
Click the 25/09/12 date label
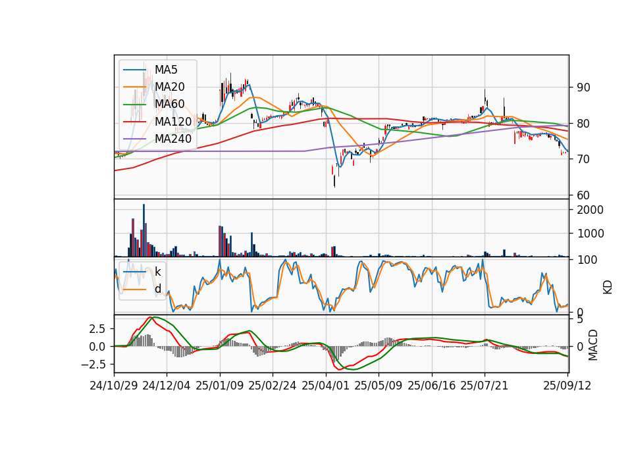pos(567,386)
